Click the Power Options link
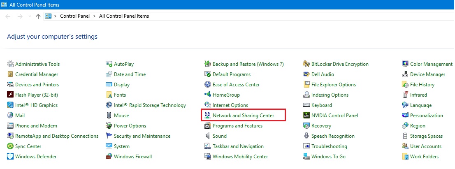 pos(130,126)
